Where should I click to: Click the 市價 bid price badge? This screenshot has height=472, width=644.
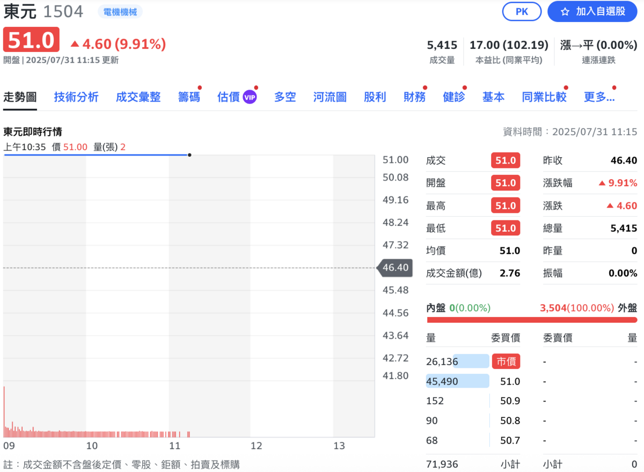tap(506, 362)
